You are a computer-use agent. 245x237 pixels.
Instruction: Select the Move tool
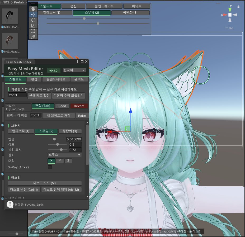tap(33, 15)
